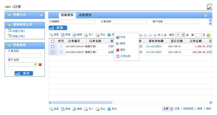Collapse the 快捷新建 panel header
Viewport: 217px width, 115px height.
pyautogui.click(x=25, y=45)
